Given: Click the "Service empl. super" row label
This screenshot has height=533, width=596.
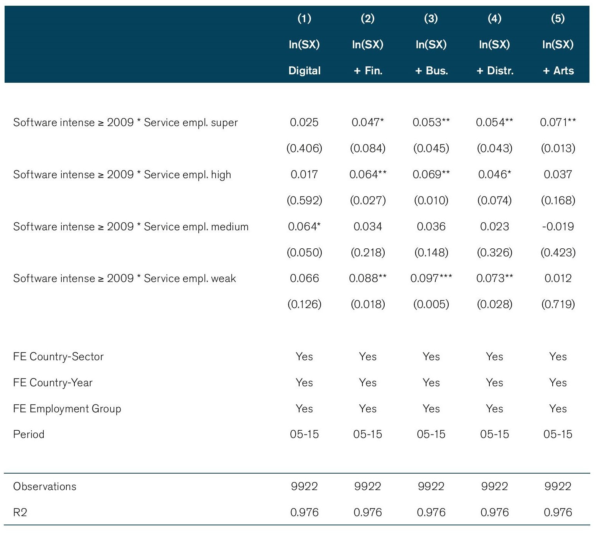Looking at the screenshot, I should 125,123.
